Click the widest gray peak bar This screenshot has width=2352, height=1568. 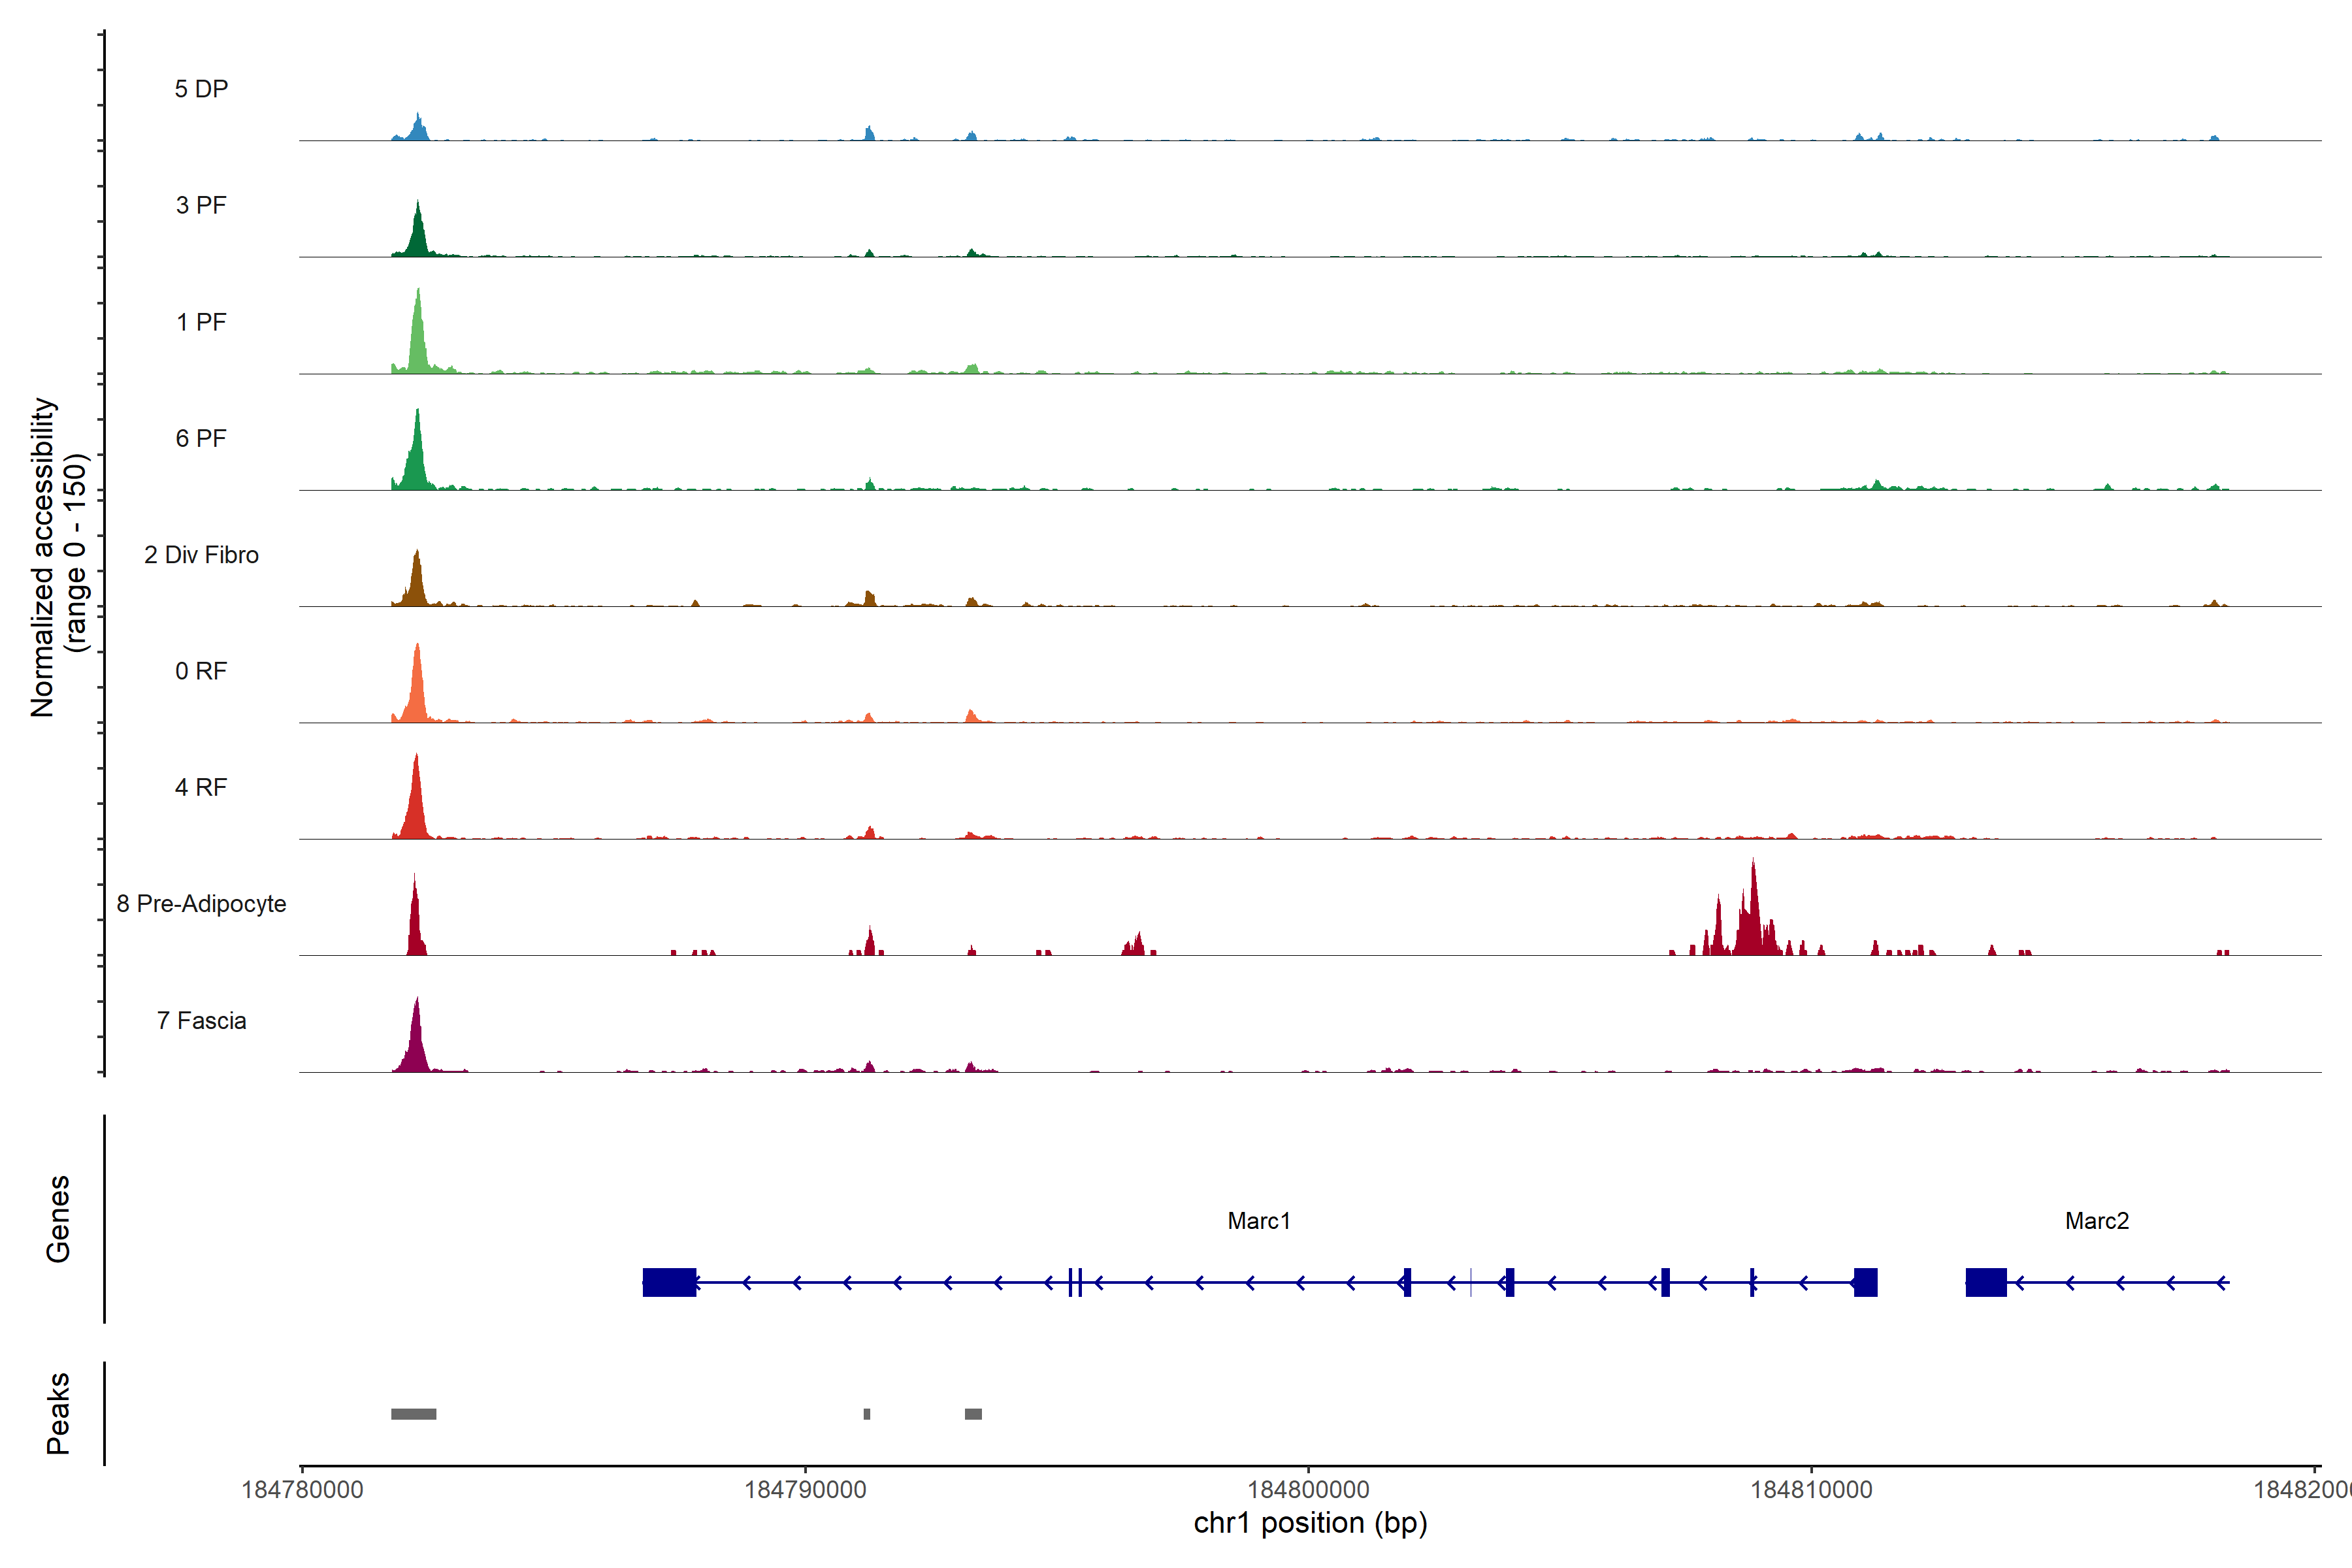click(x=413, y=1414)
